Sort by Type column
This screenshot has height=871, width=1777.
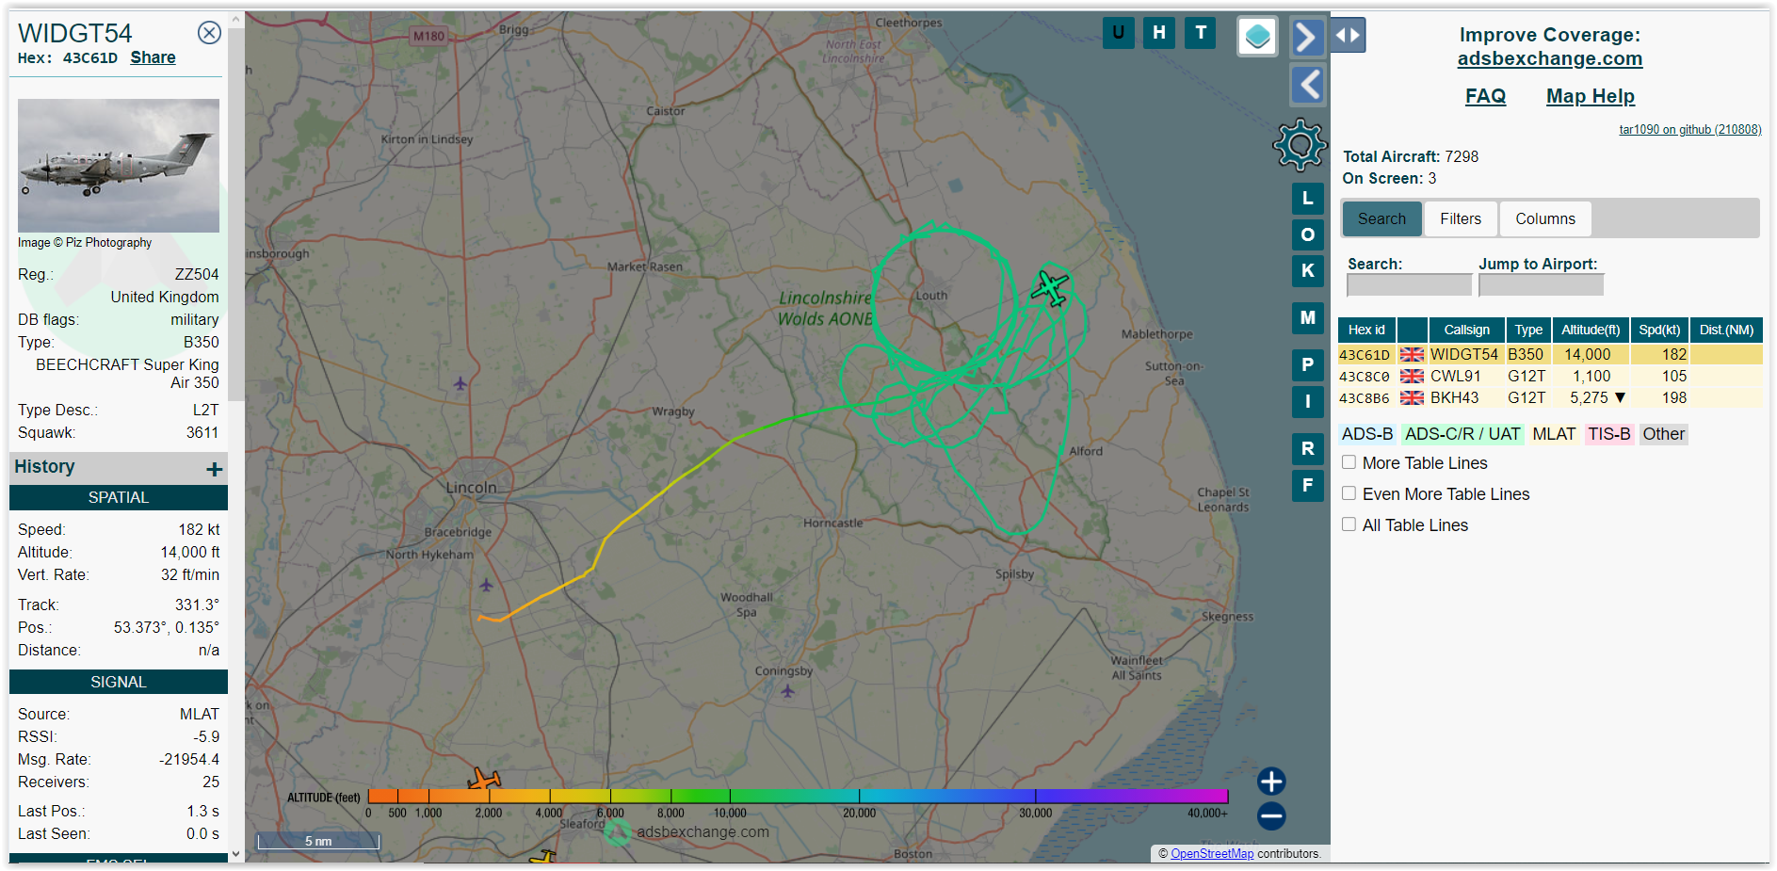pos(1528,330)
